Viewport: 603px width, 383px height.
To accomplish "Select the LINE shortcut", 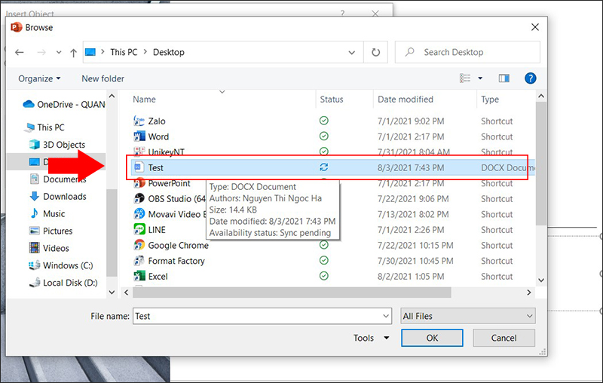I will (156, 230).
